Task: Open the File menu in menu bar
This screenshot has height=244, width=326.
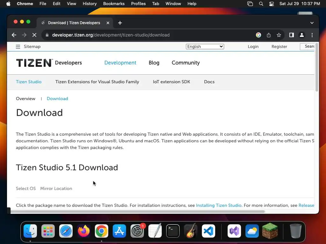Action: (x=43, y=4)
